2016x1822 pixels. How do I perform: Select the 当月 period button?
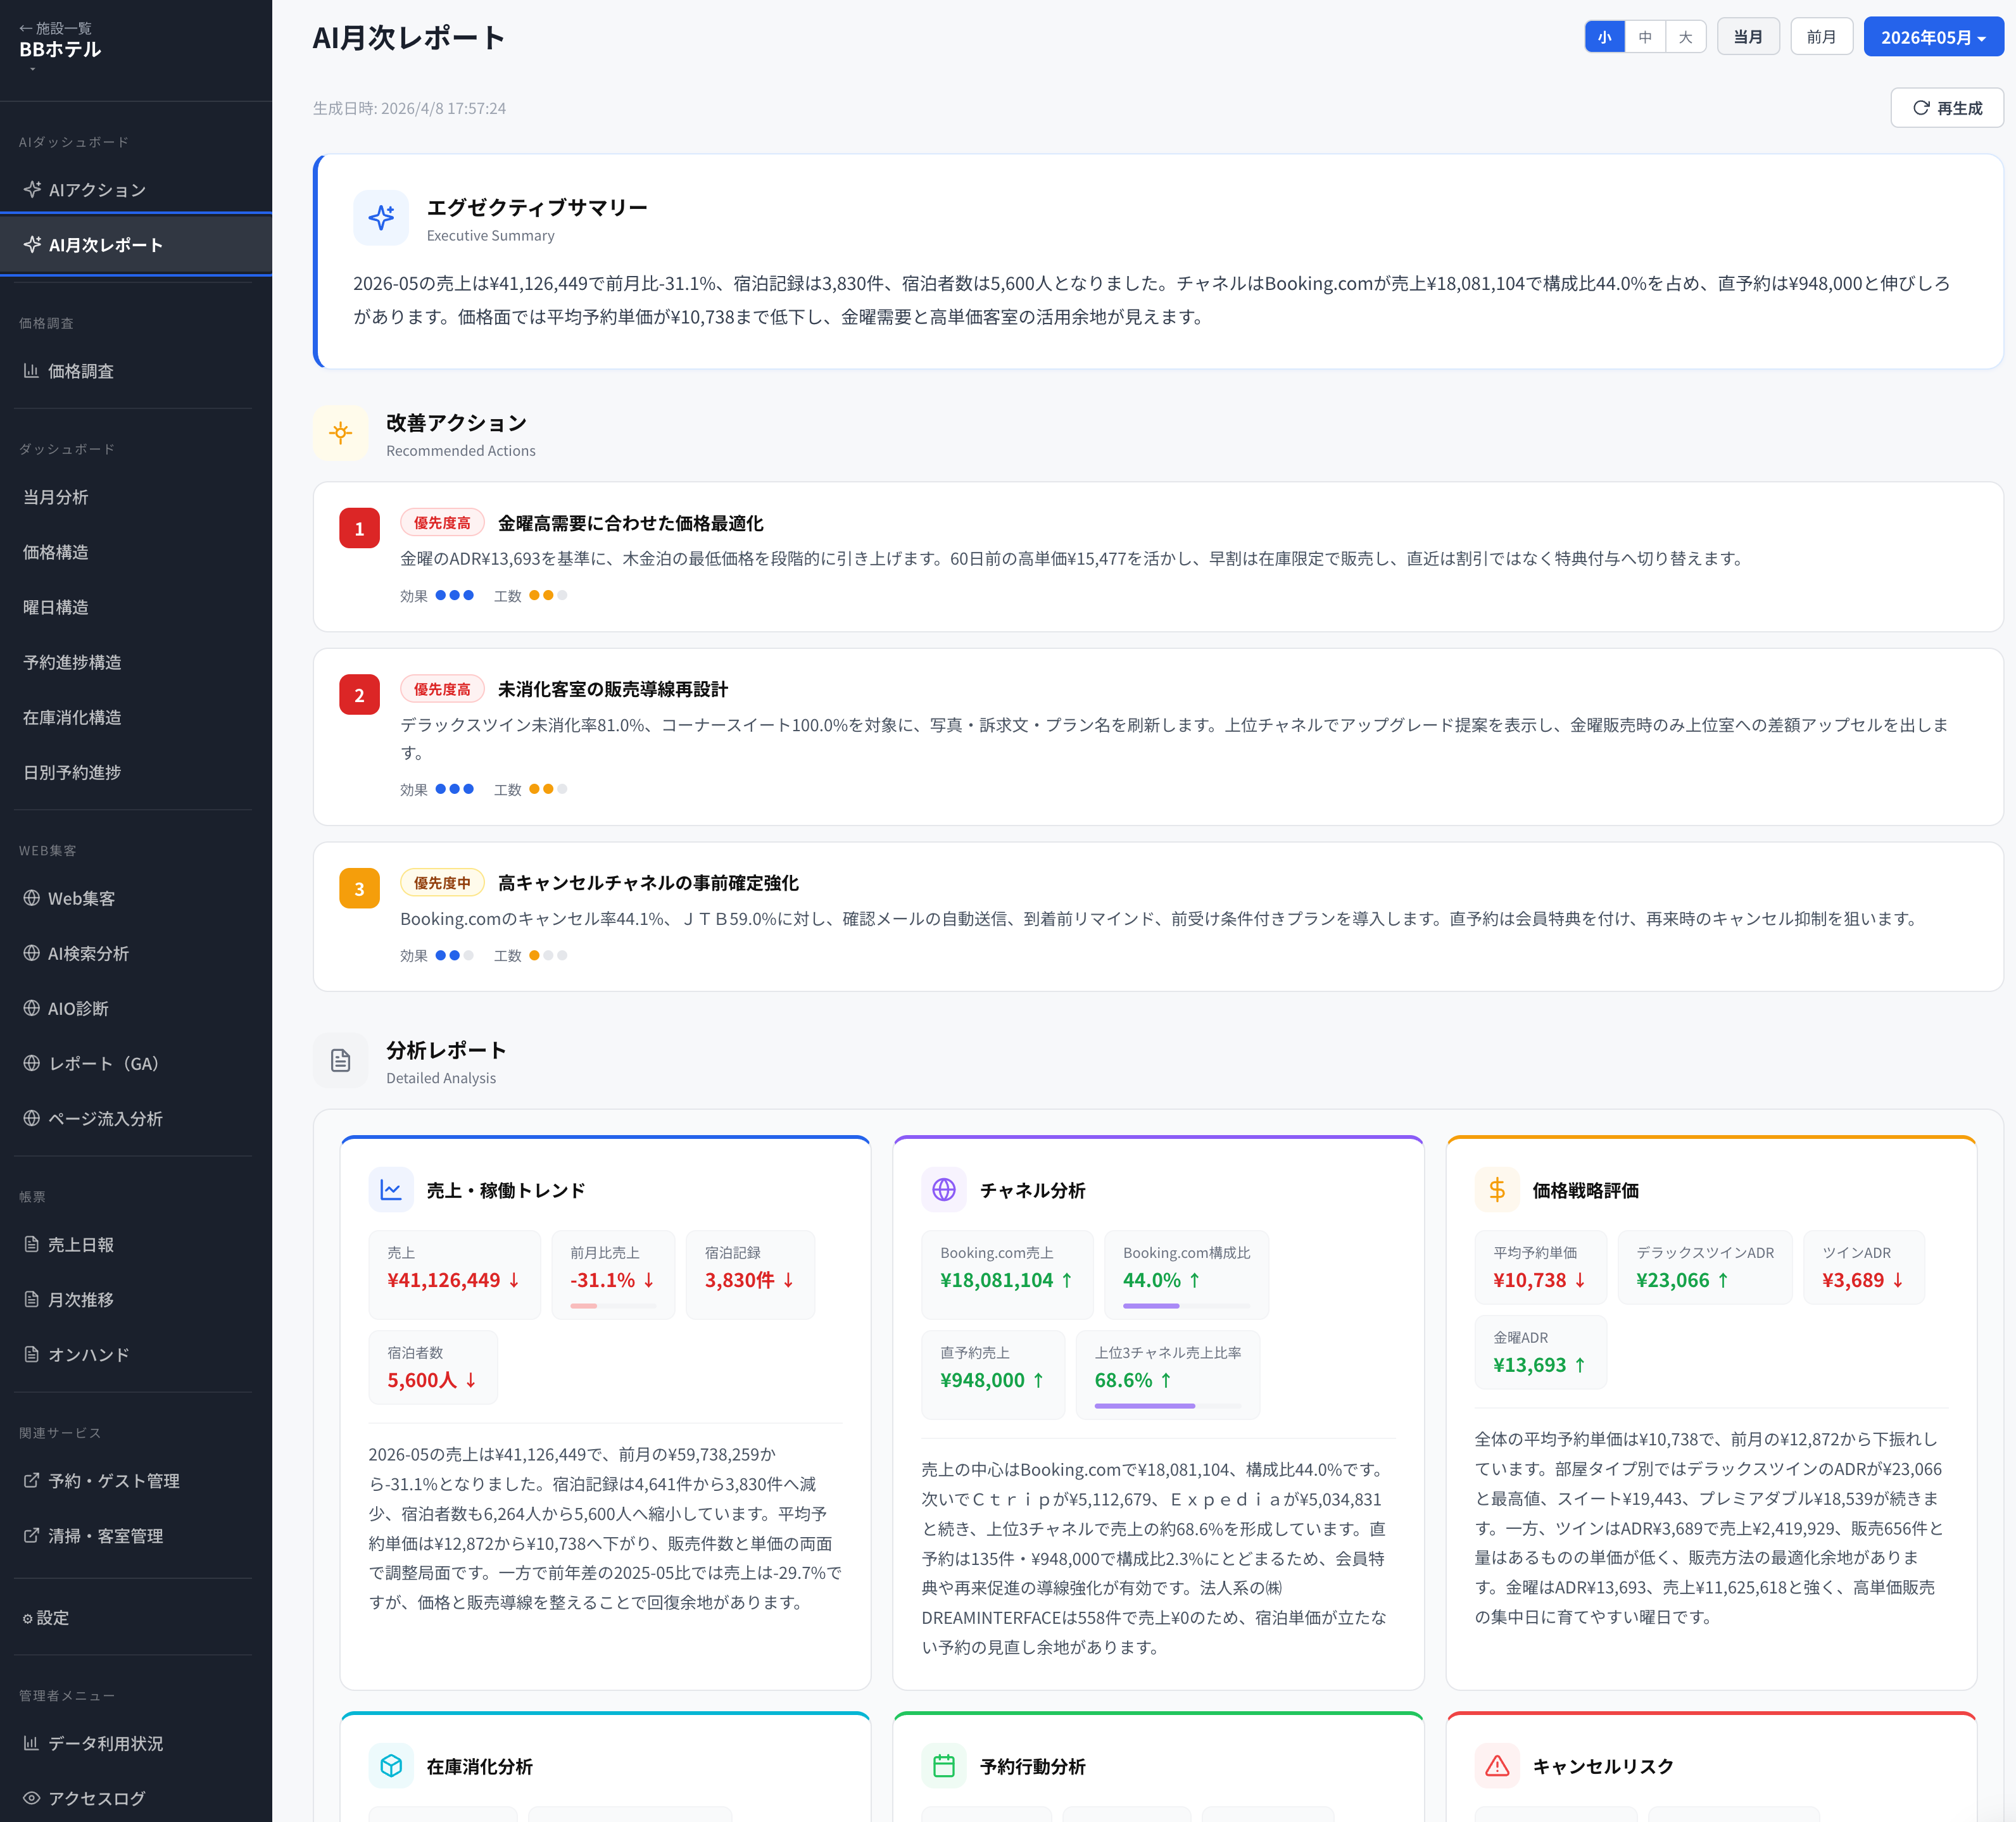pos(1748,37)
